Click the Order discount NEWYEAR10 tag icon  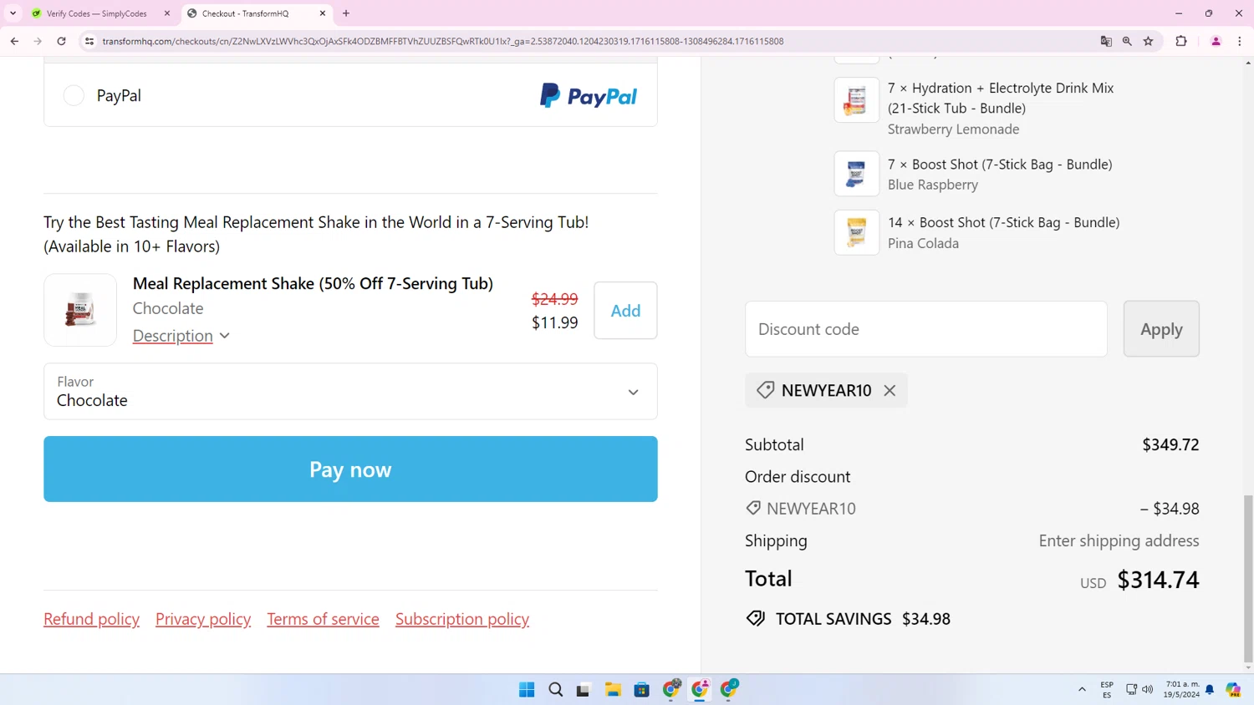point(753,508)
